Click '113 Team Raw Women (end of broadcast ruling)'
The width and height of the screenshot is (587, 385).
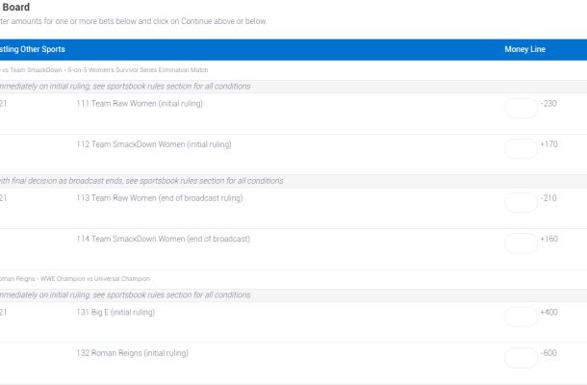pos(160,198)
